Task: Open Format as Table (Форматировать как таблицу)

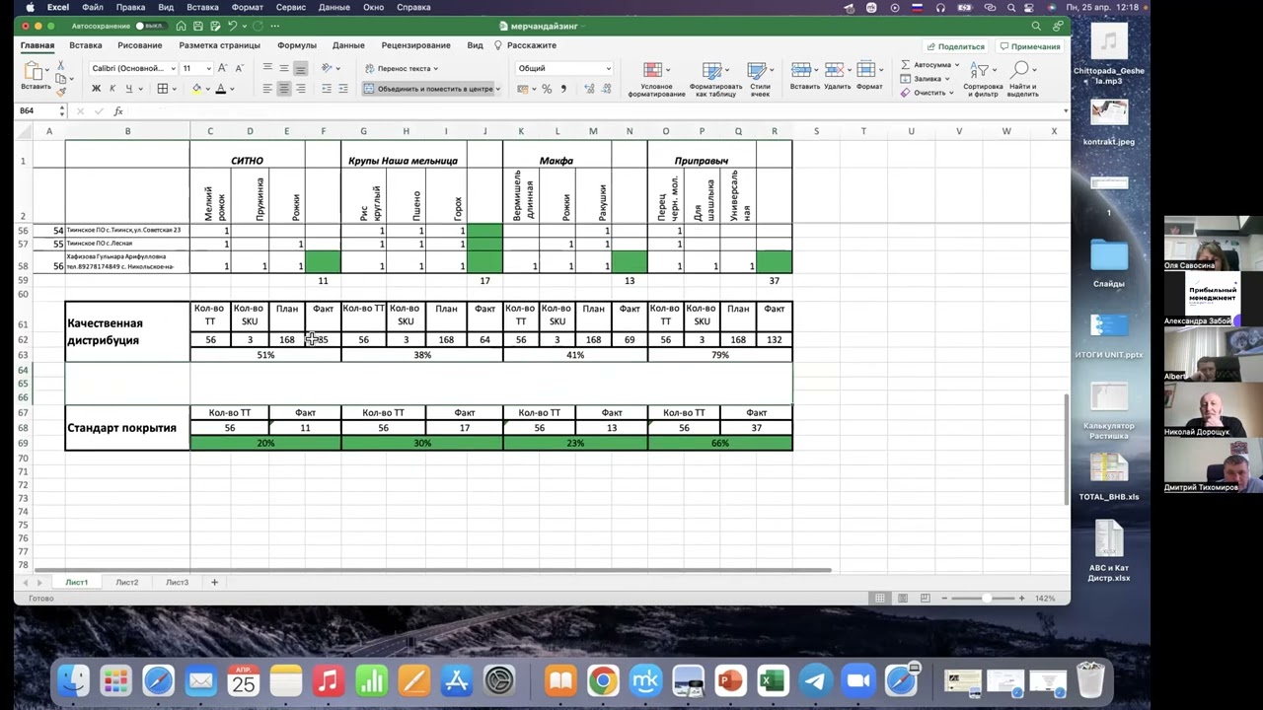Action: tap(715, 78)
